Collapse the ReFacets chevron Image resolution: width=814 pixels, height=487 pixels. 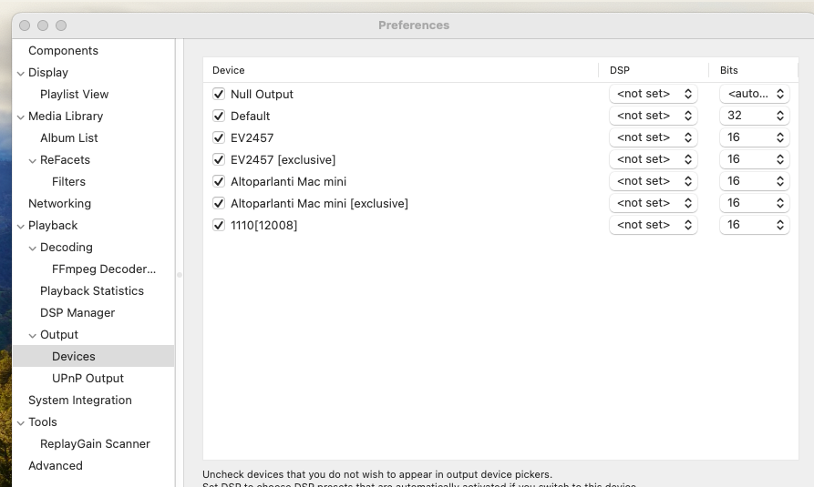[x=32, y=160]
